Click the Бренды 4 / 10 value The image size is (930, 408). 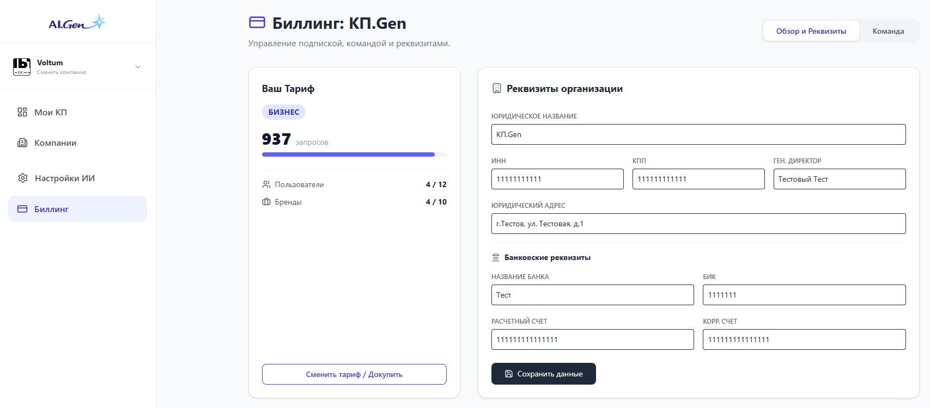[436, 202]
